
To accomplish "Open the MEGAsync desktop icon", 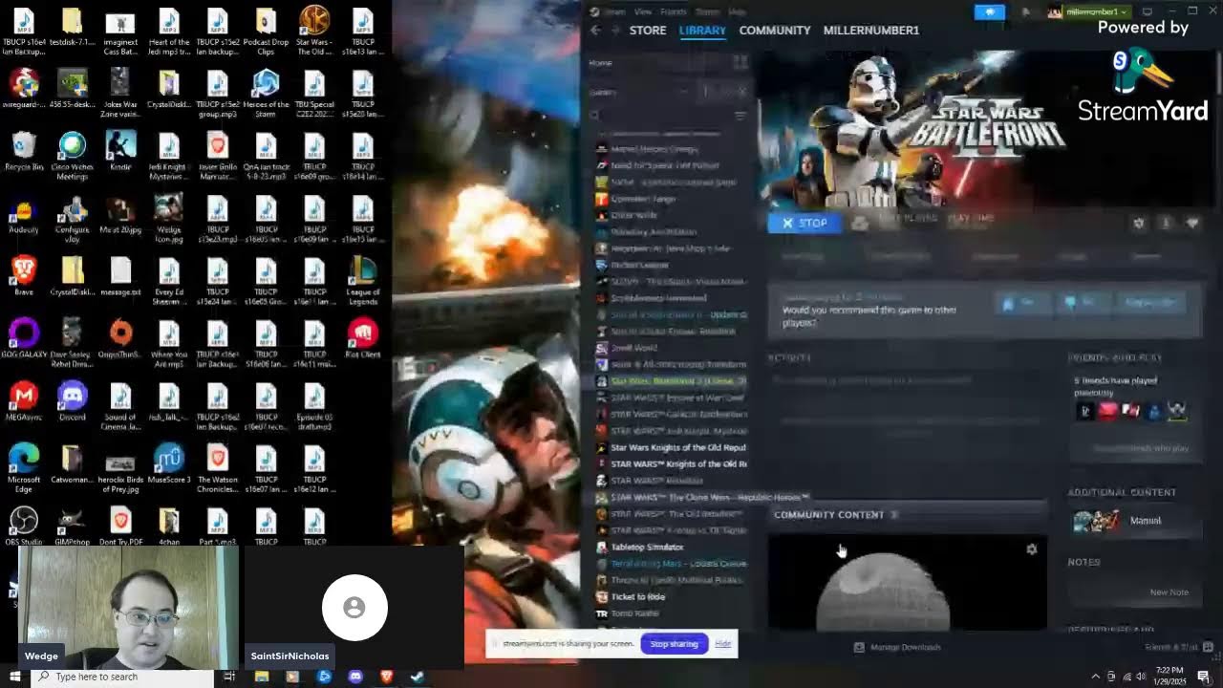I will pyautogui.click(x=24, y=401).
